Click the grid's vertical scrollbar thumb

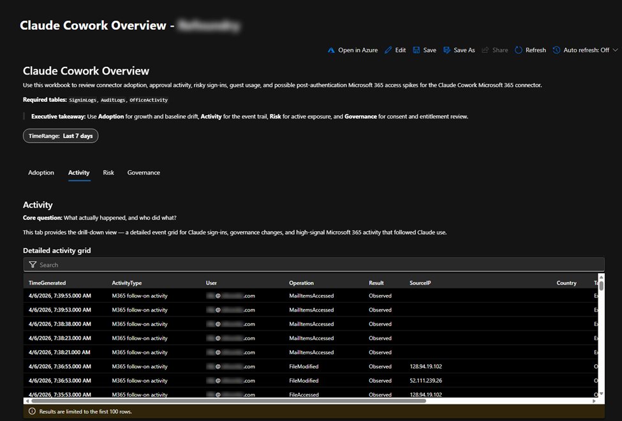(x=601, y=285)
